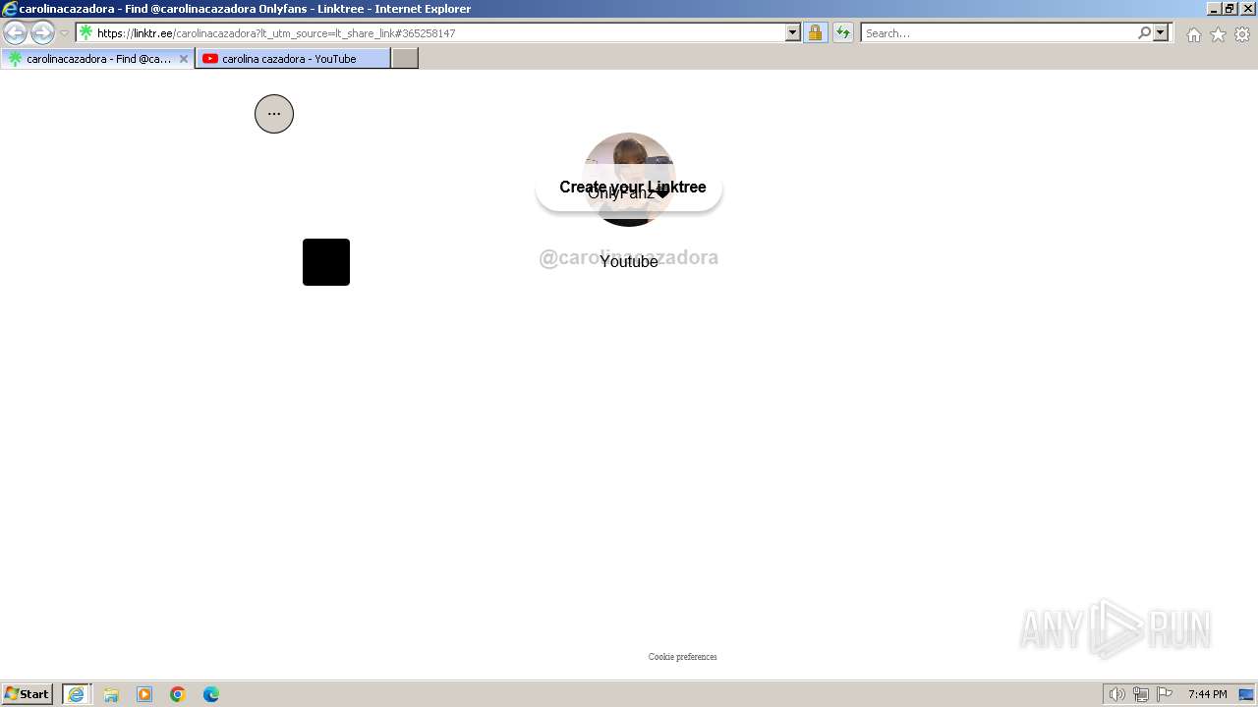1258x707 pixels.
Task: Launch Microsoft Edge from taskbar
Action: [x=211, y=694]
